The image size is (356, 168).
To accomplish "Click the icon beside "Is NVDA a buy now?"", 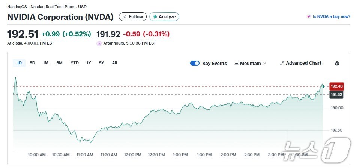I will click(309, 17).
